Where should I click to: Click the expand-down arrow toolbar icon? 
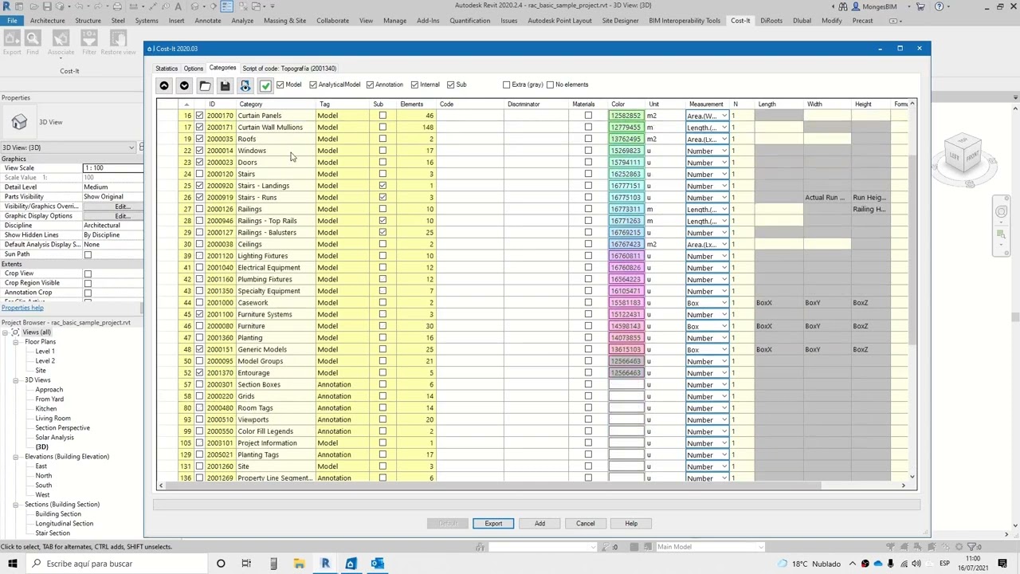click(x=184, y=86)
